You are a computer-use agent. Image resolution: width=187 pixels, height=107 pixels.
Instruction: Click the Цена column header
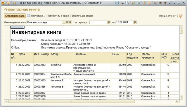[119, 57]
